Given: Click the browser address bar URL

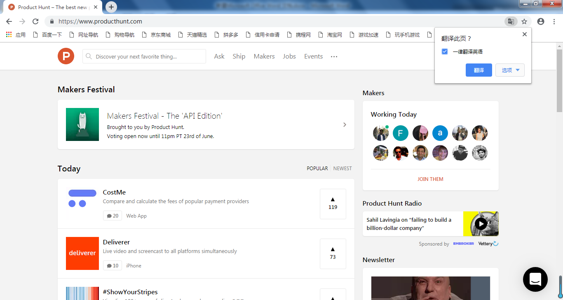Looking at the screenshot, I should coord(100,21).
